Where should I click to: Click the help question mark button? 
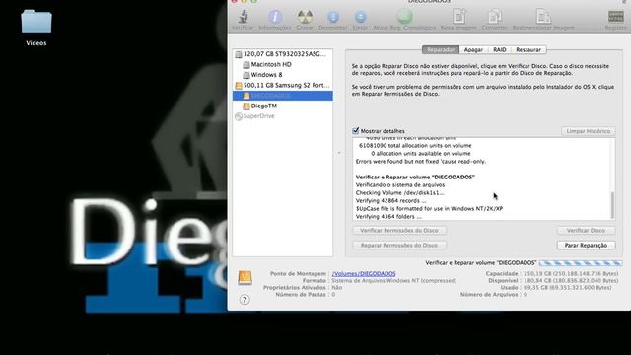(x=245, y=300)
